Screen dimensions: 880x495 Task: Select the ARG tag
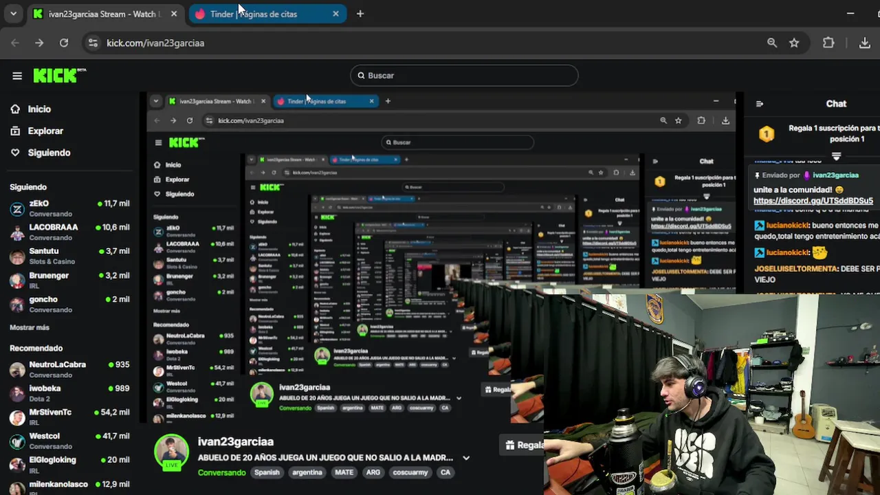tap(373, 472)
